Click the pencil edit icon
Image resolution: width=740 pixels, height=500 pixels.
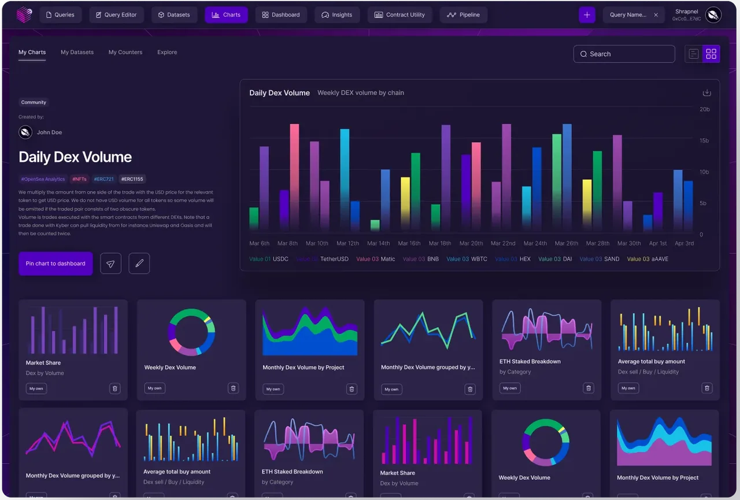139,264
